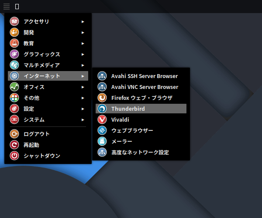The image size is (262, 218).
Task: Click the 開発 category icon
Action: (x=14, y=32)
